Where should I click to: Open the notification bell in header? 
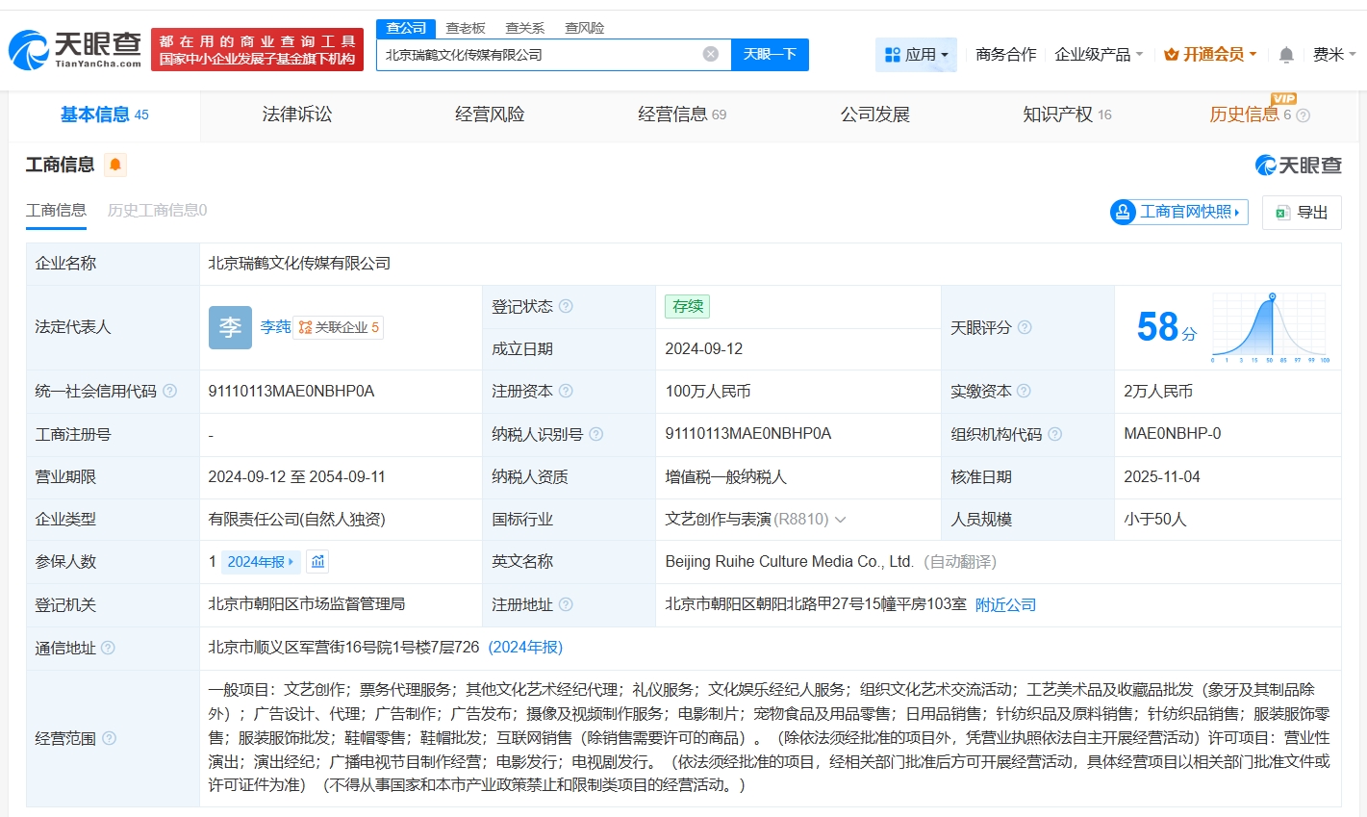(1286, 55)
